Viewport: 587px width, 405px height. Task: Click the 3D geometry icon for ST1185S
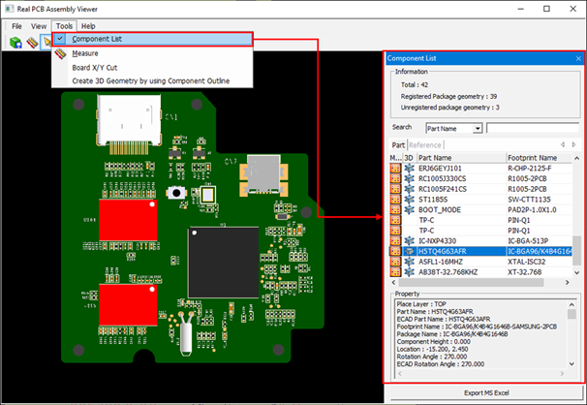[x=410, y=198]
